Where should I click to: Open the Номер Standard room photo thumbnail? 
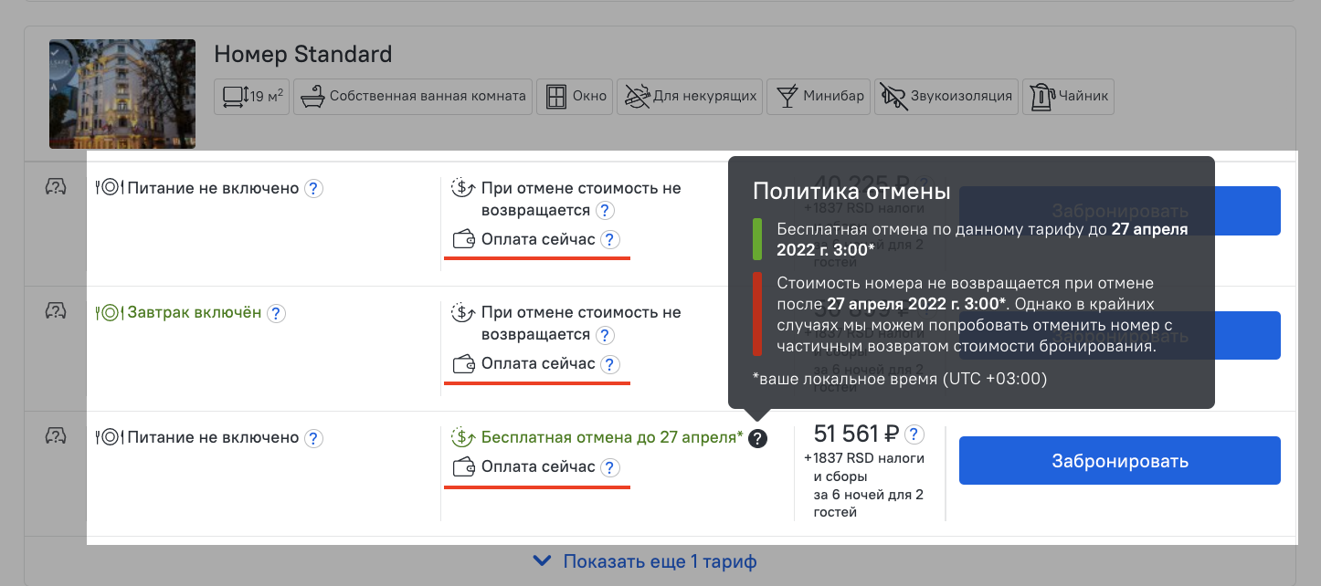pyautogui.click(x=122, y=94)
